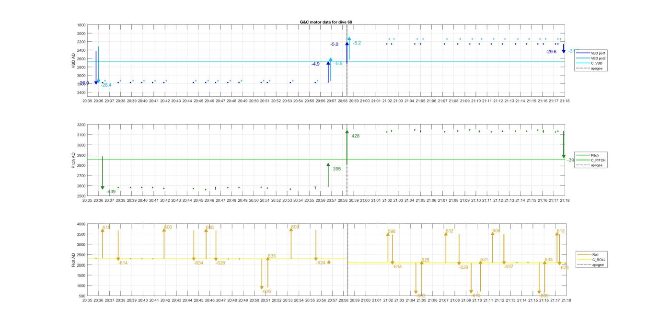
Task: Select the "apogee" entry in the VBD legend
Action: coord(589,68)
